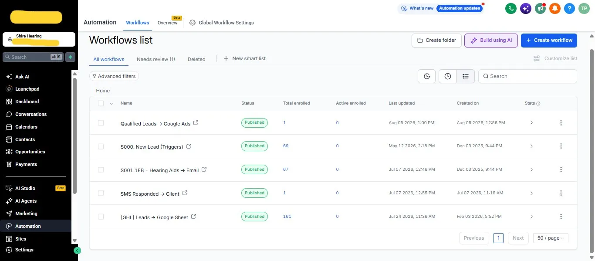Screen dimensions: 595x261
Task: Expand stats for SMS Responded → Client
Action: (x=531, y=193)
